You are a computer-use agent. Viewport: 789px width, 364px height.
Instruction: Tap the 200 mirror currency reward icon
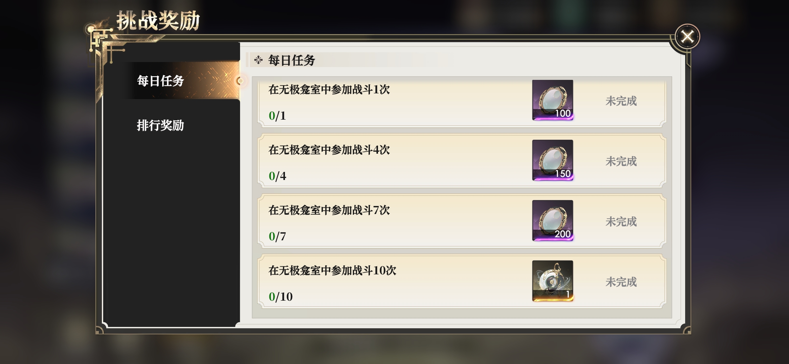[x=553, y=221]
